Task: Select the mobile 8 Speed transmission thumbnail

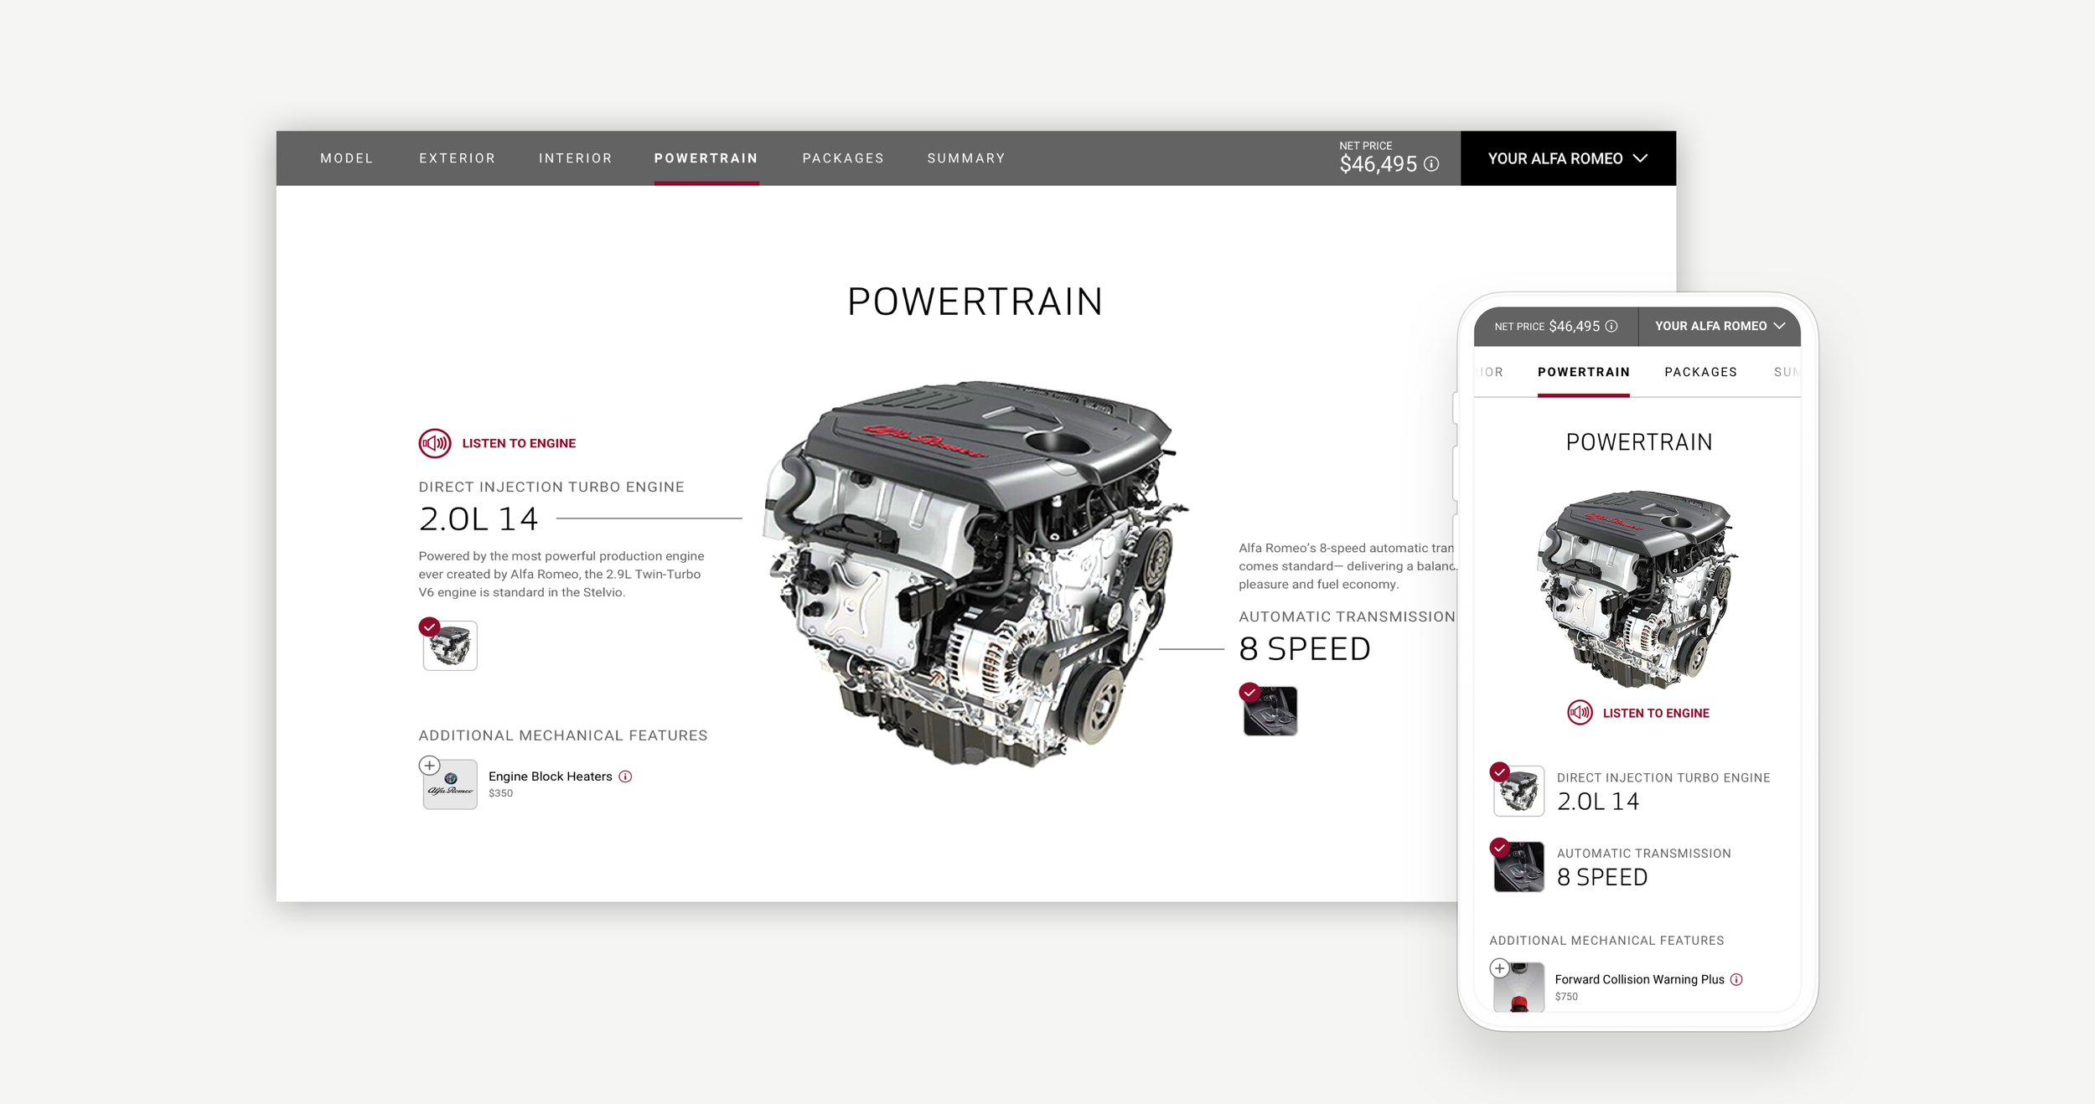Action: pos(1518,868)
